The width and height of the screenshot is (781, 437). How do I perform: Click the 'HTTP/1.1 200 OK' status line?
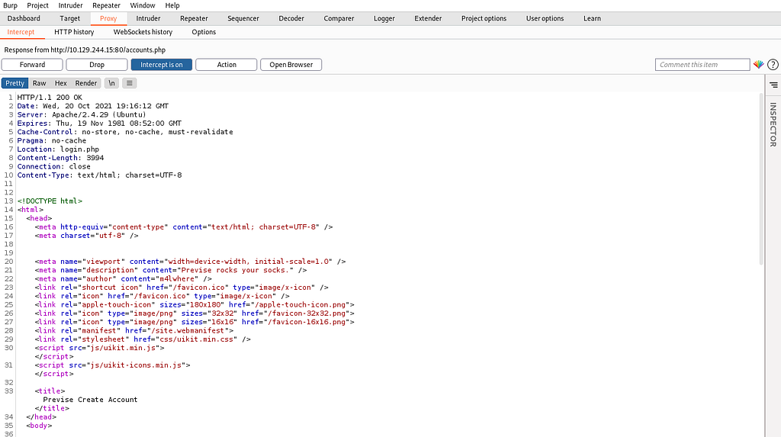tap(50, 97)
